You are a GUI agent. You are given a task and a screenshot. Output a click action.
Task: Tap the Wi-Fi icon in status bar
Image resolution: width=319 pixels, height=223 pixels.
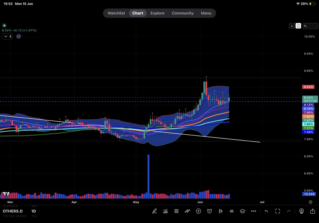[299, 4]
